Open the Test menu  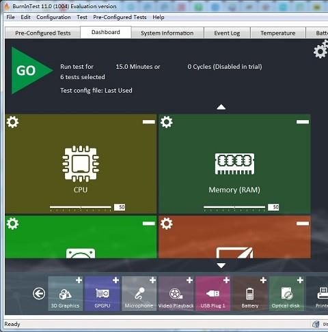coord(82,17)
